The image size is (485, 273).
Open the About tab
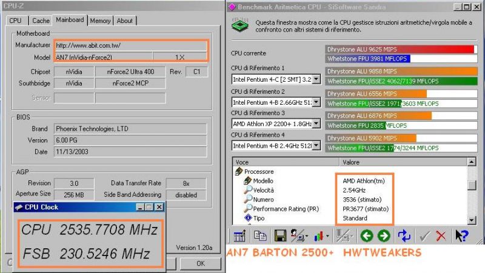click(x=125, y=21)
